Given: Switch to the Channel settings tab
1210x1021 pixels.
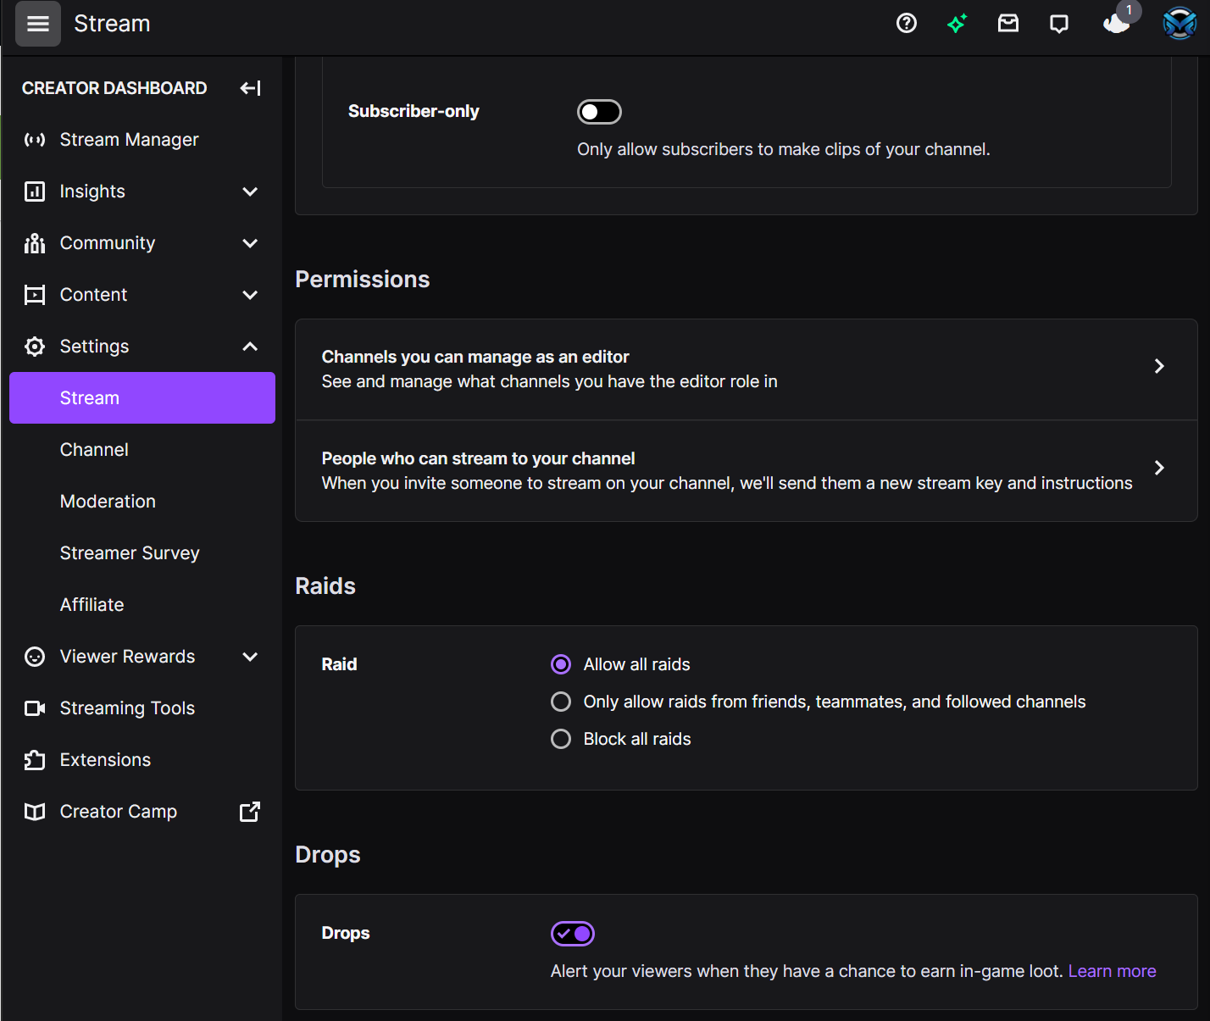Looking at the screenshot, I should [94, 449].
